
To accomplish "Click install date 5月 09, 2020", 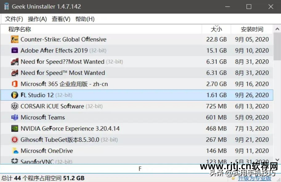I will (x=252, y=117).
